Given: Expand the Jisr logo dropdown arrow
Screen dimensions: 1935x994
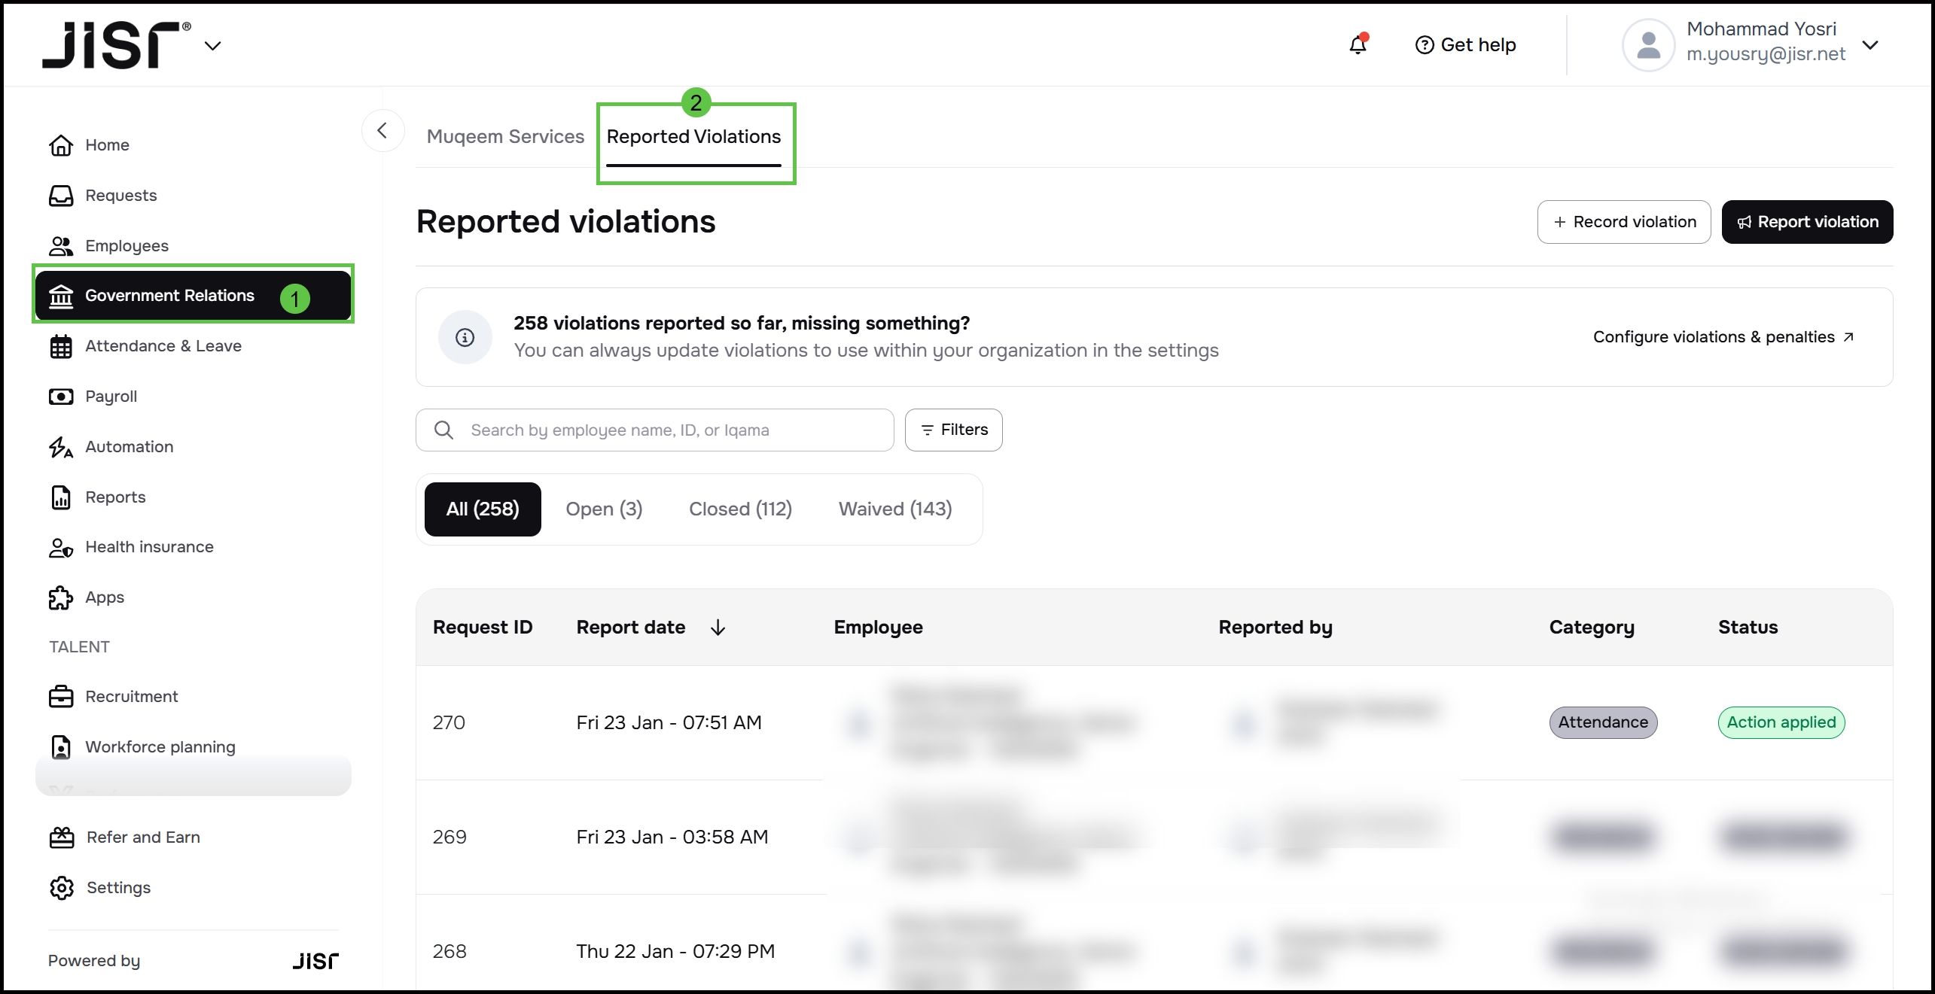Looking at the screenshot, I should pyautogui.click(x=213, y=46).
